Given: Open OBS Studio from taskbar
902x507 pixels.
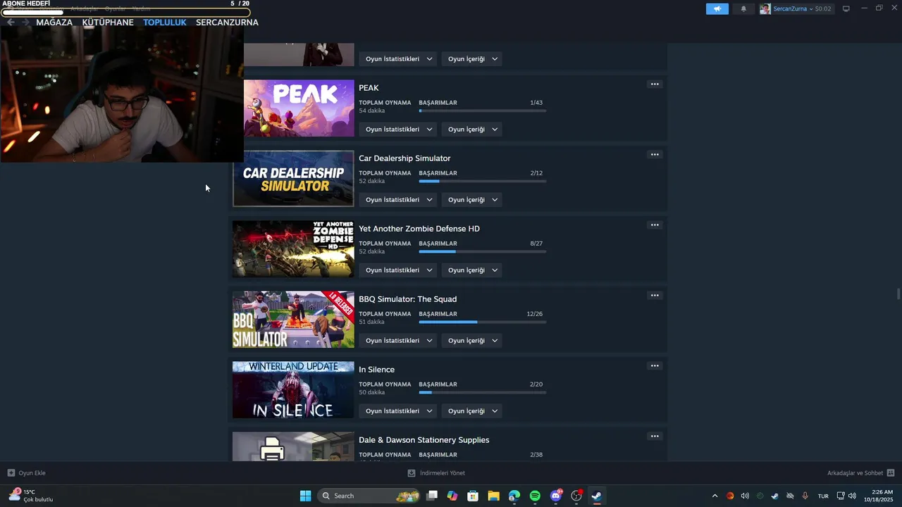Looking at the screenshot, I should pos(576,496).
